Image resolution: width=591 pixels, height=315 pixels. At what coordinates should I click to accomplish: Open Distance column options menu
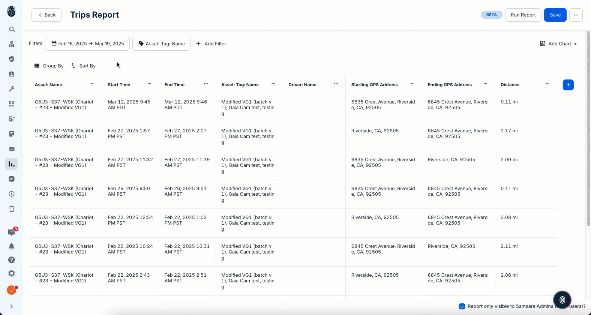pyautogui.click(x=547, y=84)
